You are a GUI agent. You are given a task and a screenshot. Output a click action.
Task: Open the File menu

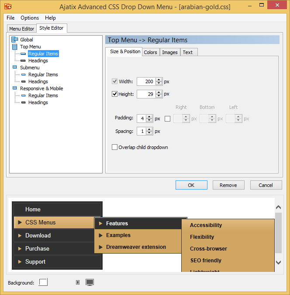coord(10,18)
